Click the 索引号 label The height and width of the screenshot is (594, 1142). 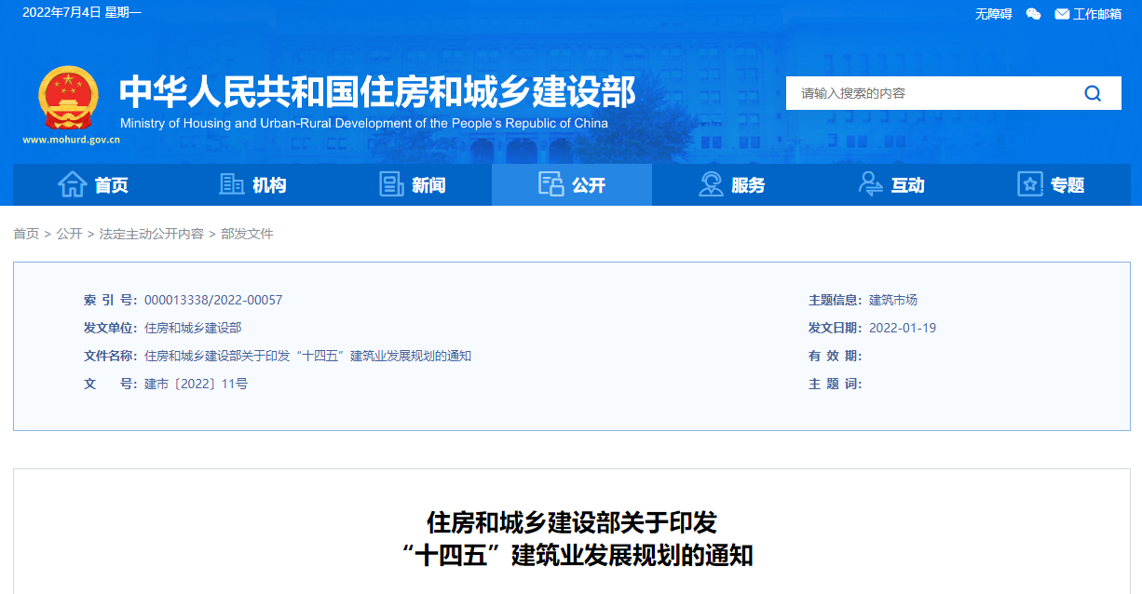(x=110, y=300)
